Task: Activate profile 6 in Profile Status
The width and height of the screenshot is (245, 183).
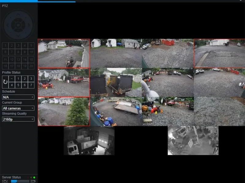Action: point(25,85)
